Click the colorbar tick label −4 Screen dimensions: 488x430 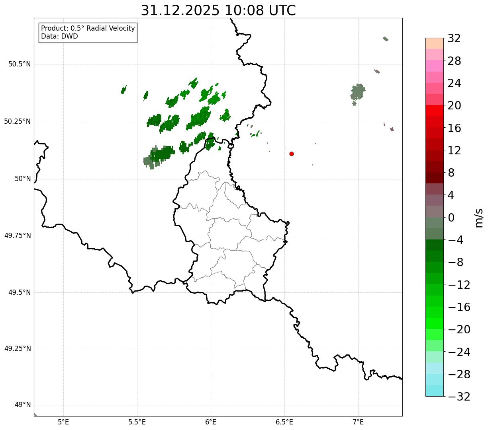click(x=456, y=240)
